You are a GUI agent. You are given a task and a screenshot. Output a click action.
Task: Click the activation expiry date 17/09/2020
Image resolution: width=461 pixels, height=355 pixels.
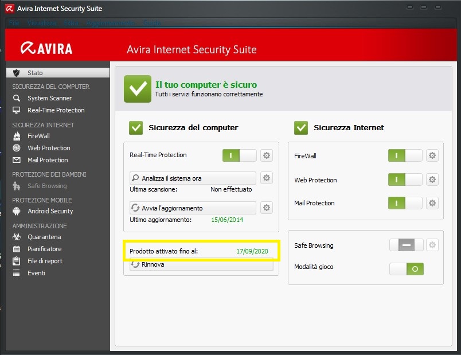pyautogui.click(x=252, y=251)
